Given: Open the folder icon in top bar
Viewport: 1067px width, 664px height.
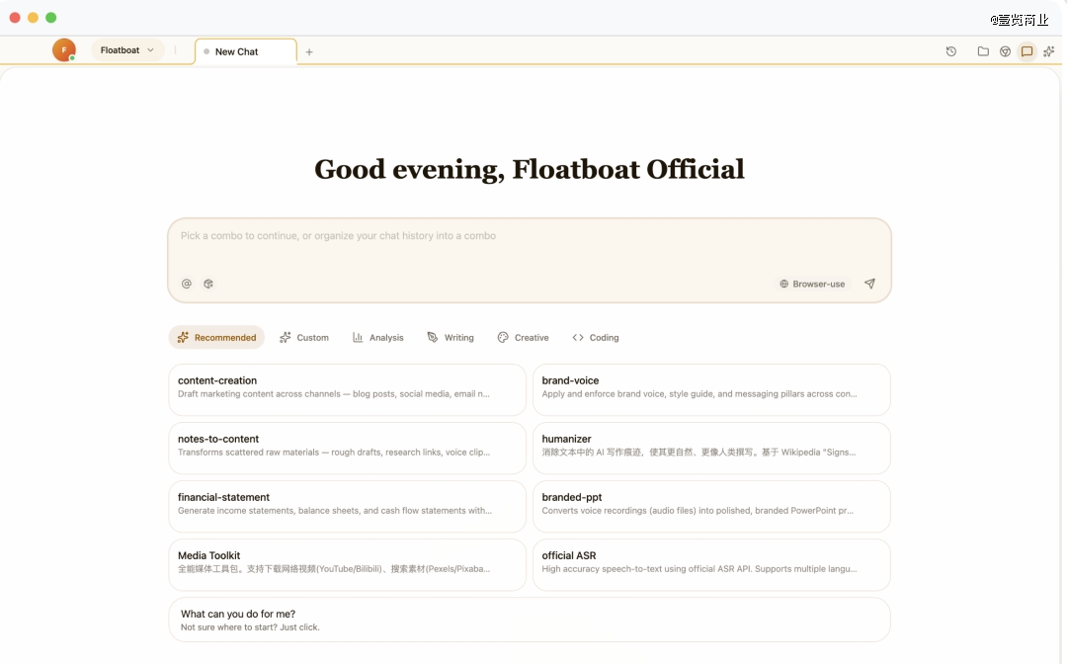Looking at the screenshot, I should coord(983,51).
